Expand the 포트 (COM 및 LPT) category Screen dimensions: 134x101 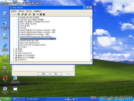tap(14, 53)
